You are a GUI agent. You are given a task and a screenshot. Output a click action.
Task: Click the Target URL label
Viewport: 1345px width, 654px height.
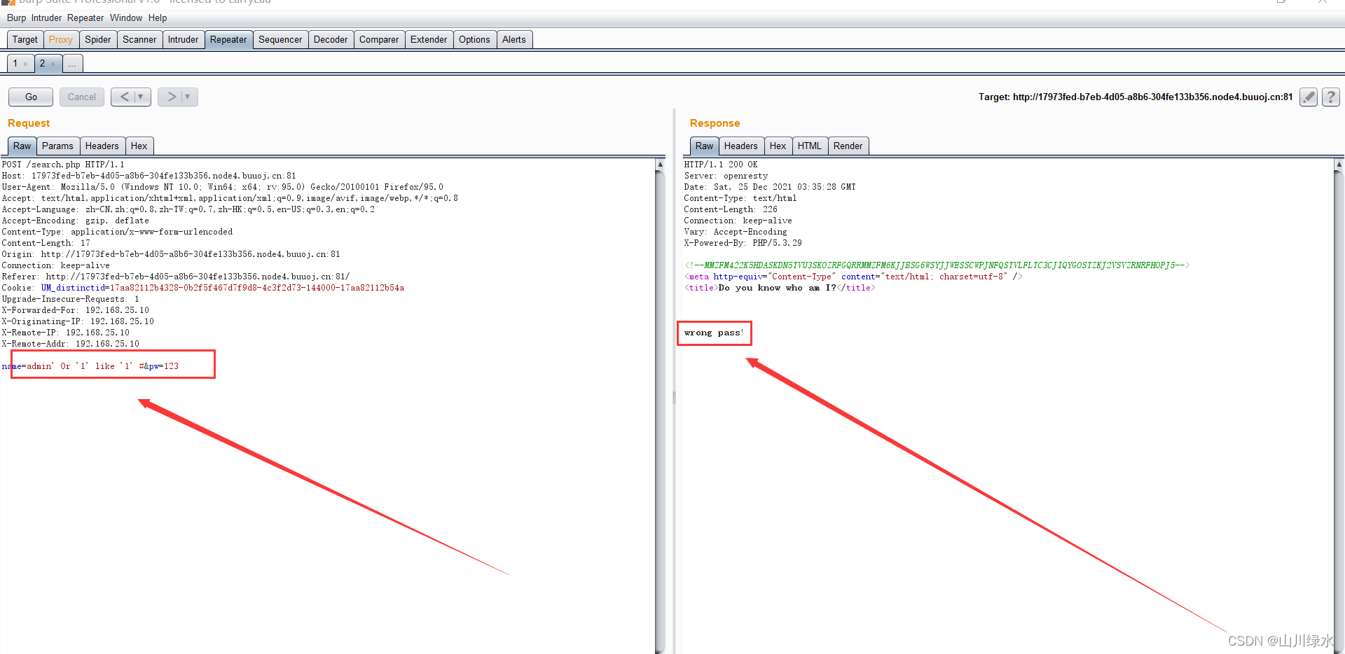click(x=1136, y=97)
